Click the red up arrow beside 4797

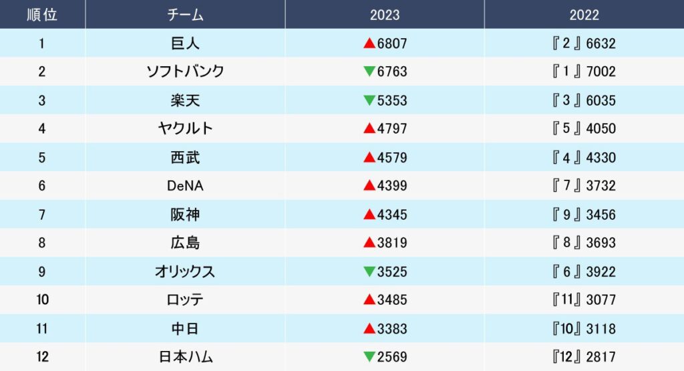point(369,129)
